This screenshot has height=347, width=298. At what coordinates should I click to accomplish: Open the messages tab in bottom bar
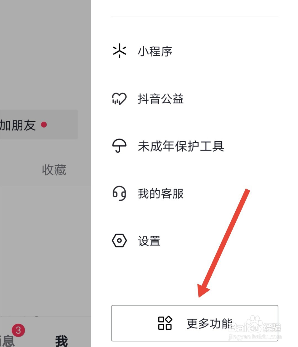[x=7, y=340]
